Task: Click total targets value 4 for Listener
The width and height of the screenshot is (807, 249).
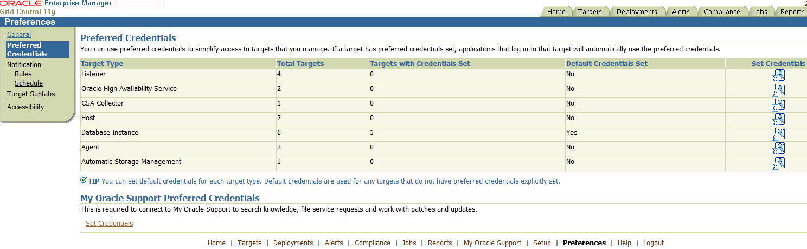Action: coord(279,74)
